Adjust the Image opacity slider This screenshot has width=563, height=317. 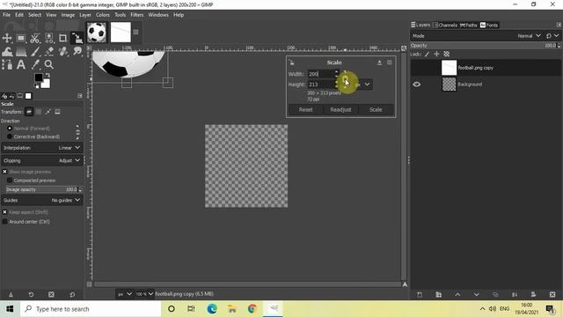(x=42, y=189)
